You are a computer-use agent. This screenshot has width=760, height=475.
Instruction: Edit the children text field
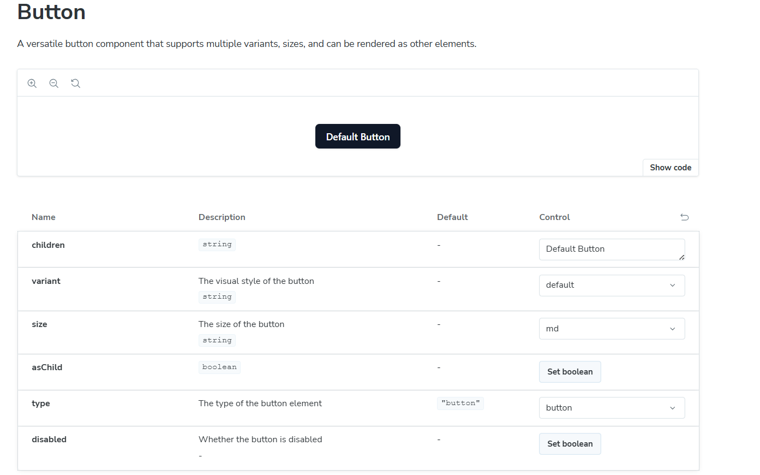click(x=612, y=249)
